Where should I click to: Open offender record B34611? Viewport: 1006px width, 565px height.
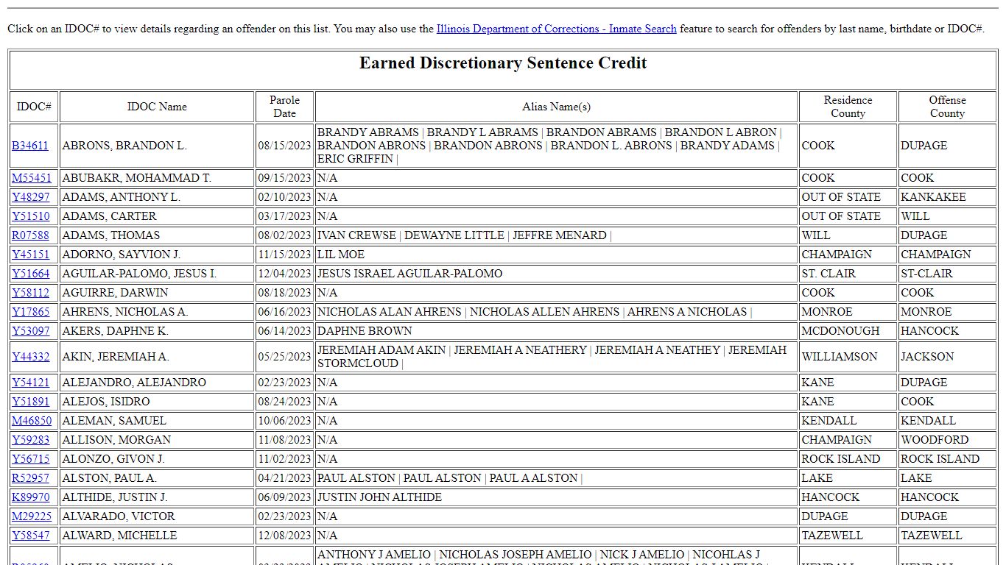pos(30,146)
